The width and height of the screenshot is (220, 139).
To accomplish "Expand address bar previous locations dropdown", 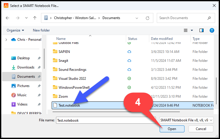I will [x=137, y=18].
